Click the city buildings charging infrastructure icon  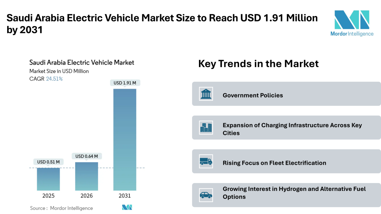(x=206, y=128)
